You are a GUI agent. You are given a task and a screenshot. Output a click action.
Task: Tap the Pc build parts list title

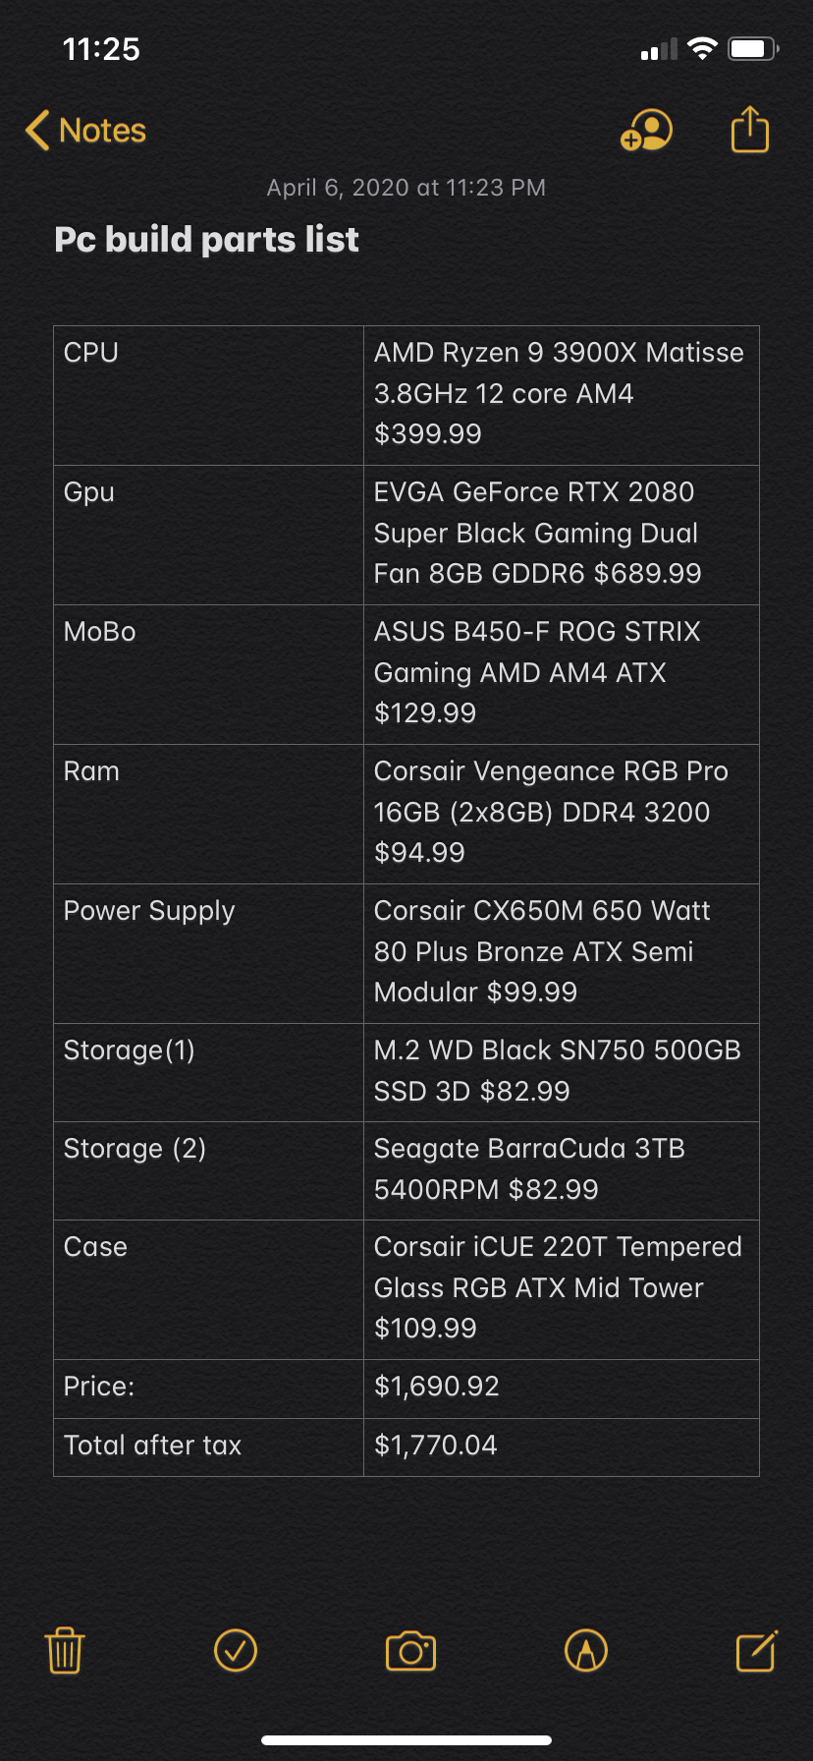(206, 240)
